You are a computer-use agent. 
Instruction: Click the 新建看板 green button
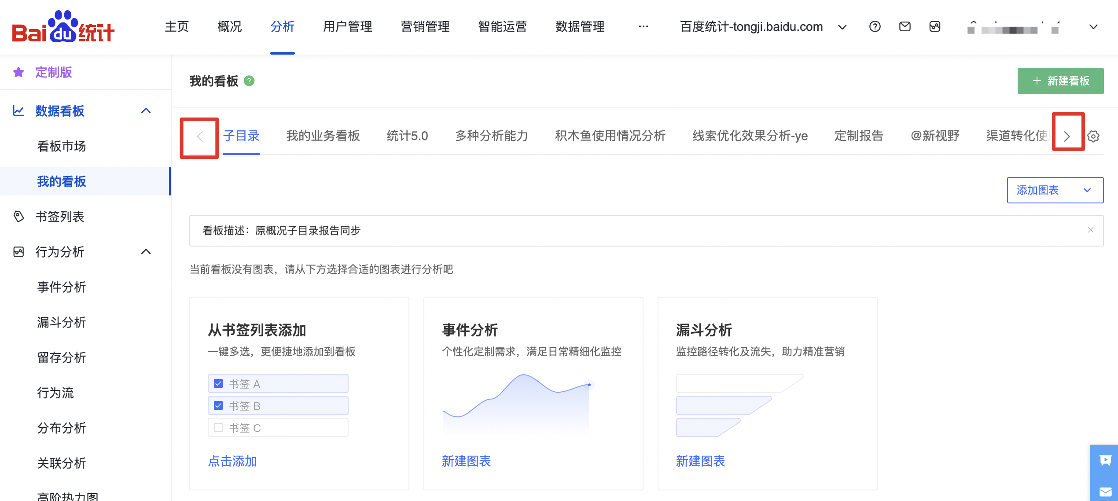[1060, 81]
